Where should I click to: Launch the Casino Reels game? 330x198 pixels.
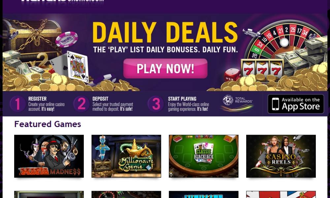[x=281, y=156]
